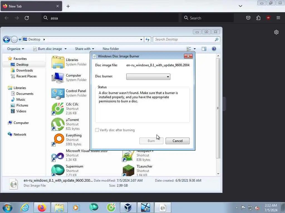Click the Save to Pocket icon
Screen dimensions: 285x213
point(248,18)
